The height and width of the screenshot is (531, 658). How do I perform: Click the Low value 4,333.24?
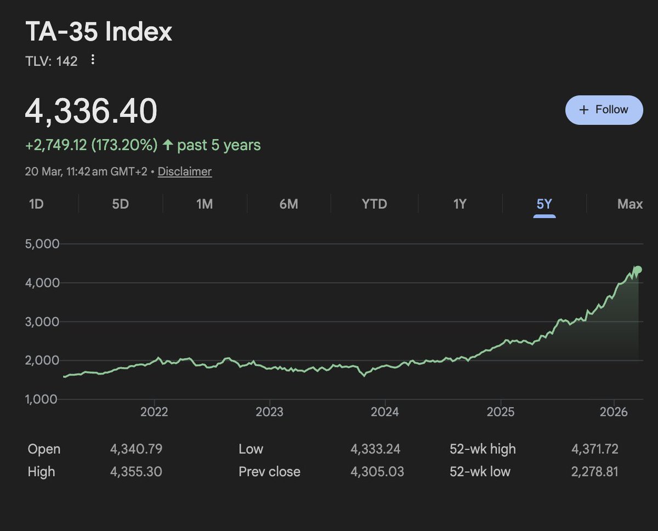pos(376,449)
